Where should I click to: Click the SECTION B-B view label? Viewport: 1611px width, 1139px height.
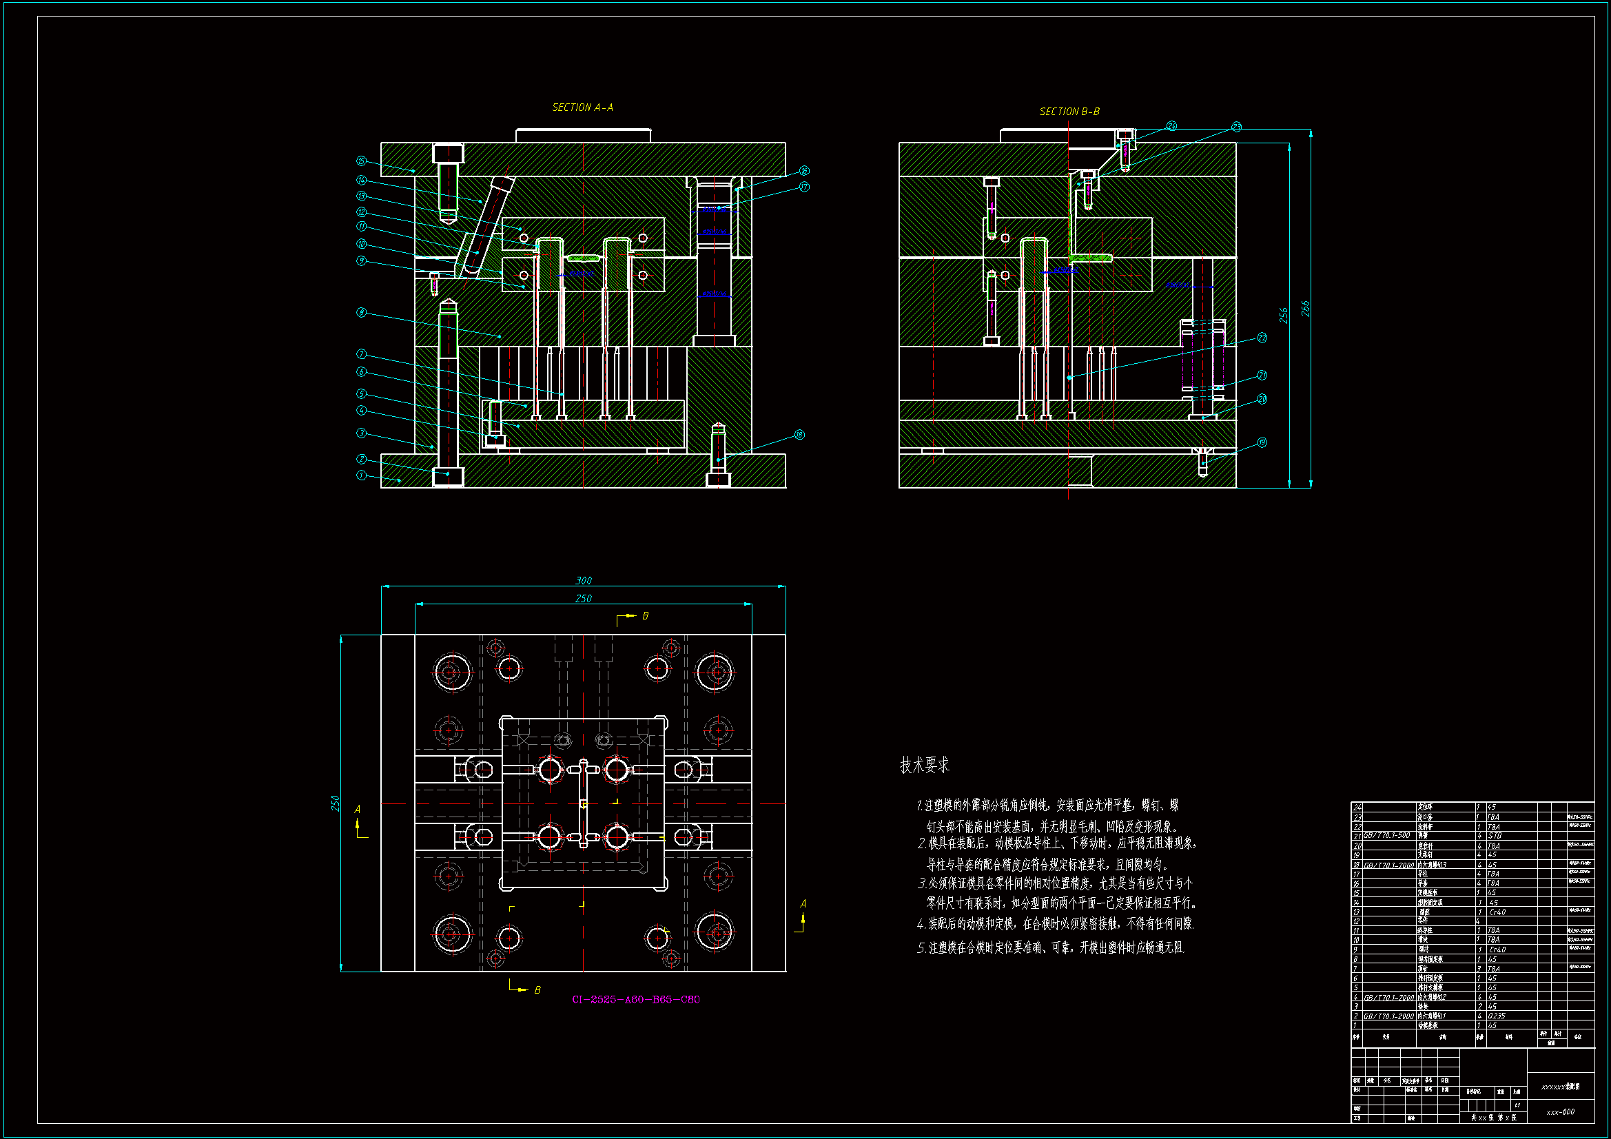tap(1069, 112)
